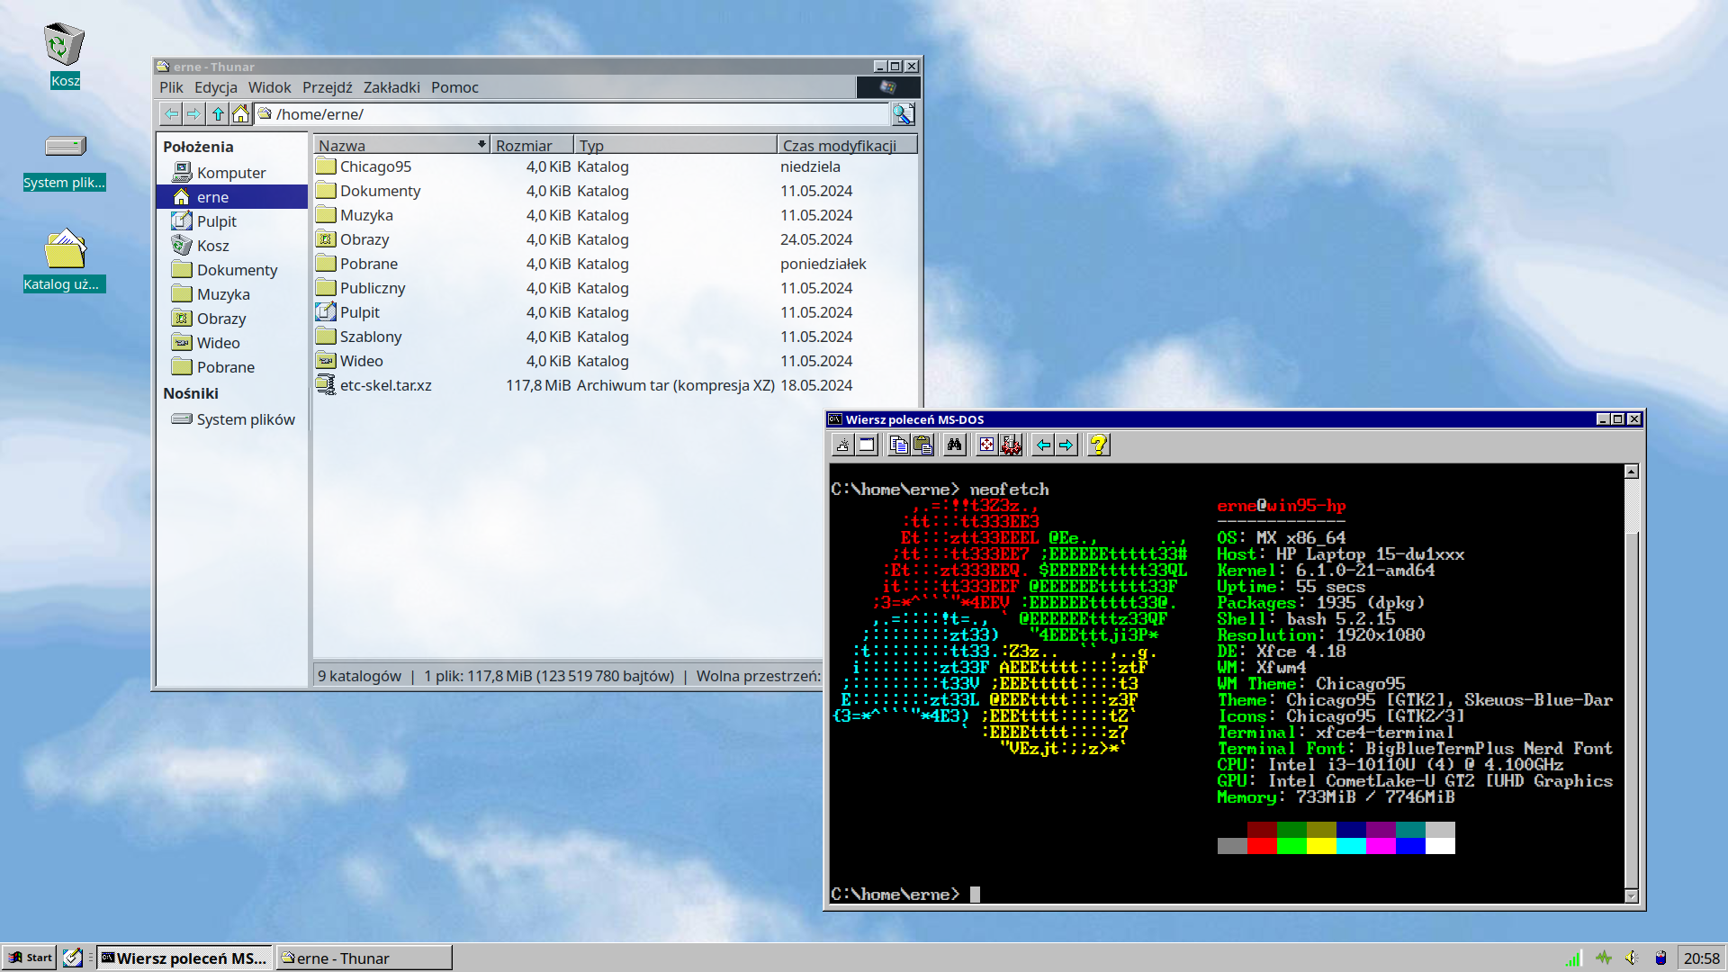
Task: Open the Plik menu in Thunar
Action: click(x=171, y=87)
